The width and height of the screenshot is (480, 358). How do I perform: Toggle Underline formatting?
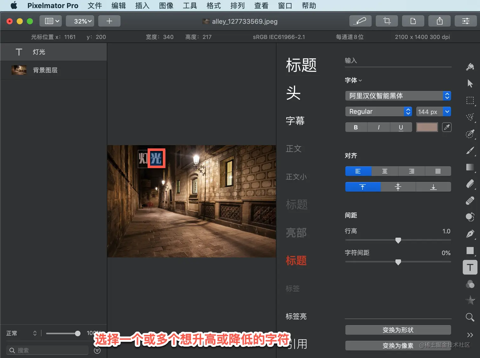coord(401,127)
